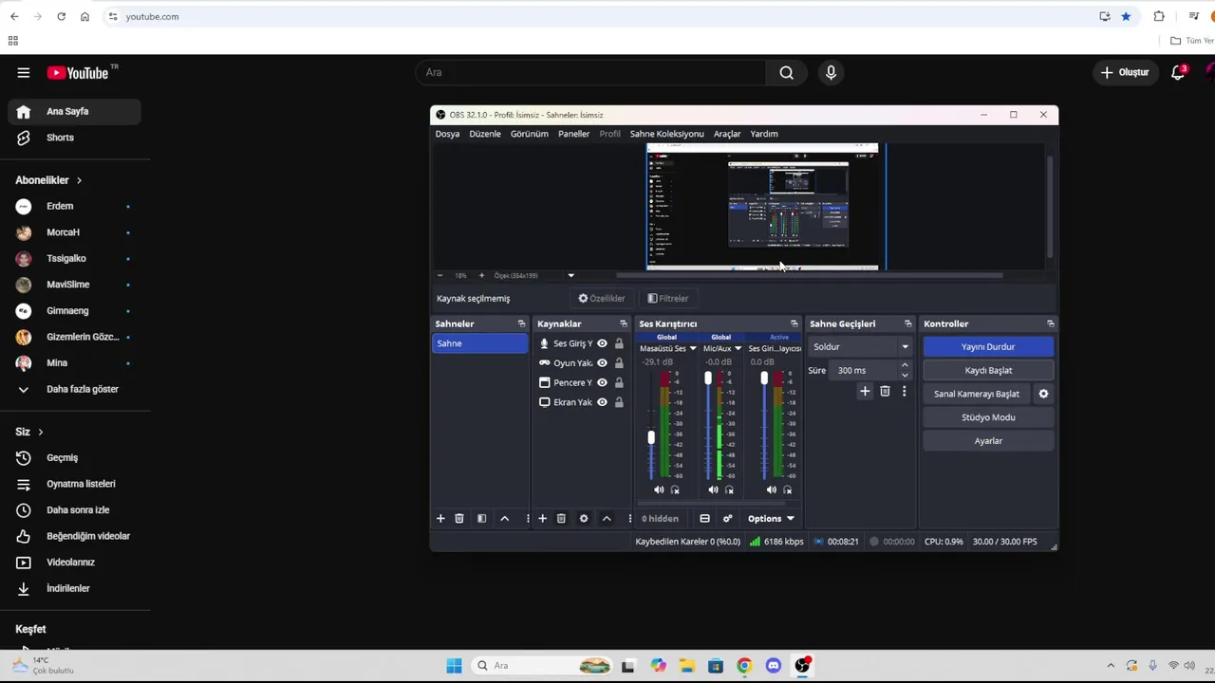Click YouTube voice search microphone

point(831,72)
